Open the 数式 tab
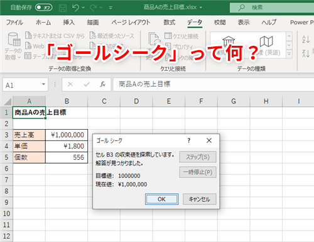 point(170,23)
